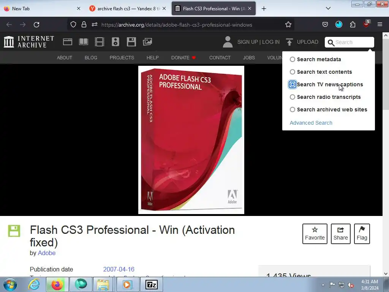
Task: Open the Audio (speaker) icon
Action: 115,42
